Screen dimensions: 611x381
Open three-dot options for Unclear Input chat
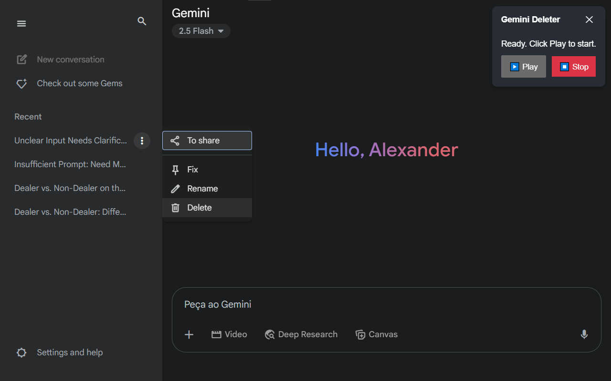142,140
